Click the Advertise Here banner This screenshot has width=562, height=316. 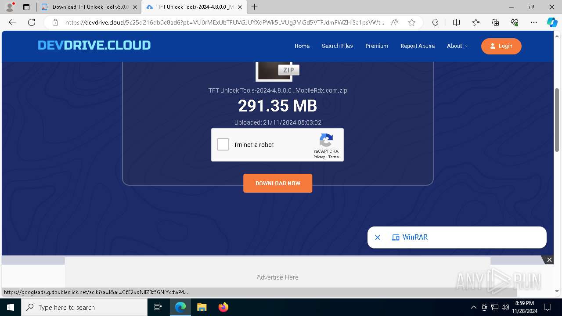[x=277, y=277]
